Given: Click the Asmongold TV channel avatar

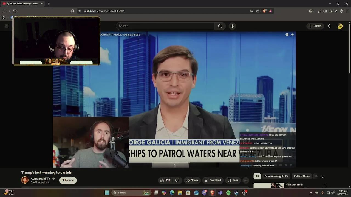Looking at the screenshot, I should [x=25, y=180].
